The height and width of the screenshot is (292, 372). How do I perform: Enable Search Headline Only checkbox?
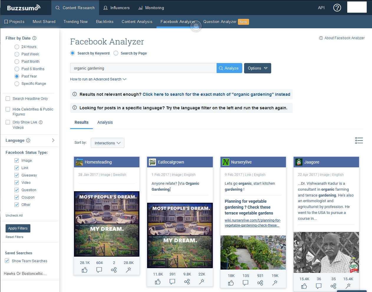8,99
